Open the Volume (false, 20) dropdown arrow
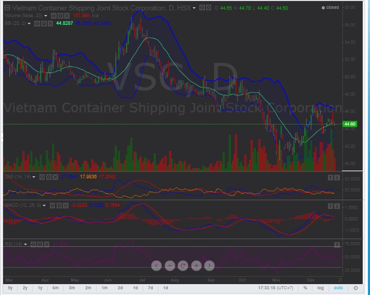Screen dimensions: 370x295 (46, 16)
